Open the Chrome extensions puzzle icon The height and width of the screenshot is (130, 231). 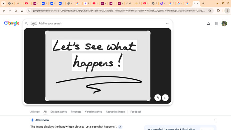pyautogui.click(x=218, y=11)
